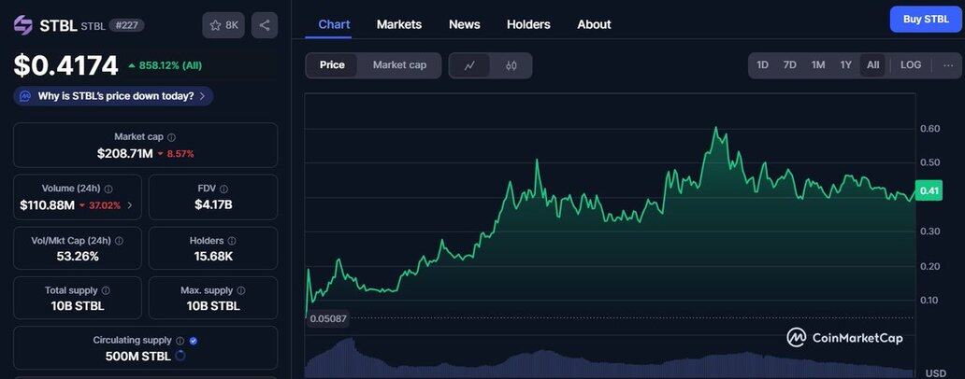
Task: Open the info icon beside Total supply
Action: (x=106, y=290)
